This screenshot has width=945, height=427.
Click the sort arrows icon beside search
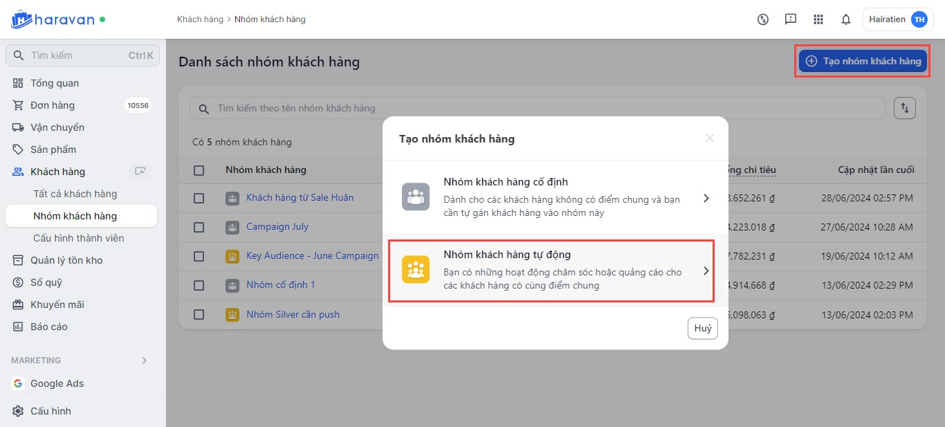[905, 108]
